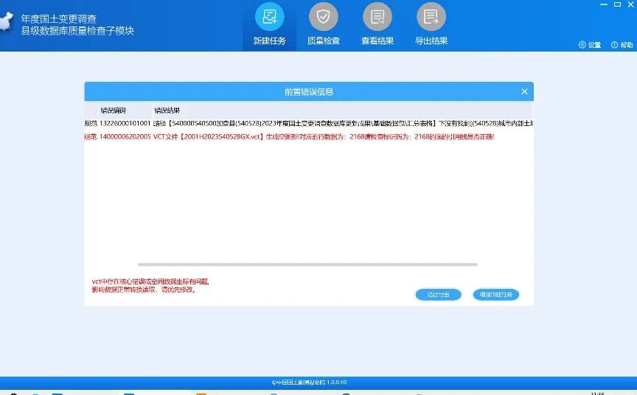
Task: Click the 前置错误信息 dialog title bar
Action: pyautogui.click(x=308, y=91)
